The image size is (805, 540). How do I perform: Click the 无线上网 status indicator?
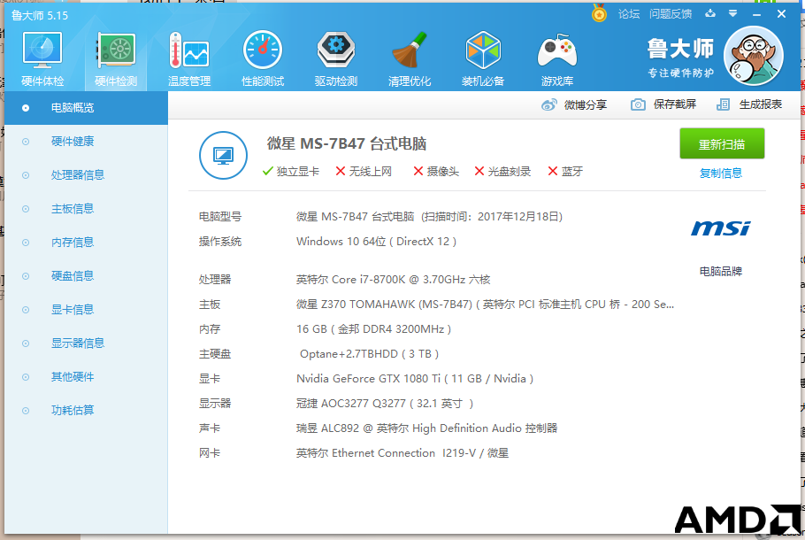coord(364,172)
